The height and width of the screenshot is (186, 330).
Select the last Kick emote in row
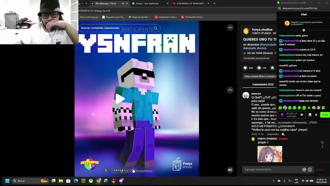[323, 108]
